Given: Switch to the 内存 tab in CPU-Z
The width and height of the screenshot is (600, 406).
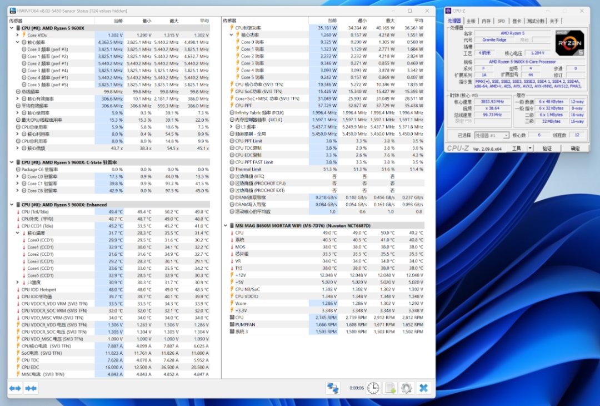Looking at the screenshot, I should pos(486,21).
